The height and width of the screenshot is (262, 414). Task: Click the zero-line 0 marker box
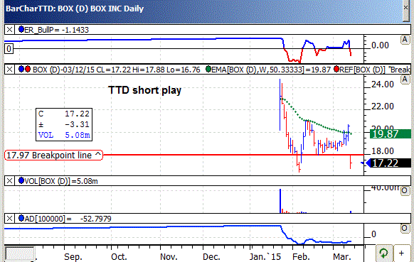pos(9,49)
